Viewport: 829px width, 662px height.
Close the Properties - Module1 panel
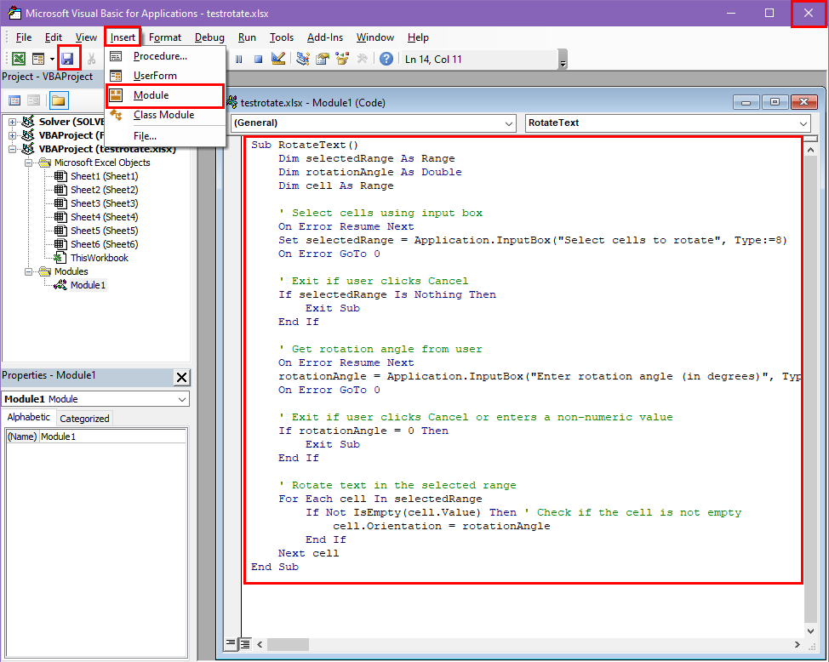point(181,377)
